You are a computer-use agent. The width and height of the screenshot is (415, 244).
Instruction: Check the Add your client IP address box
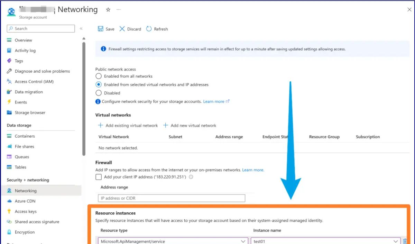pyautogui.click(x=99, y=177)
